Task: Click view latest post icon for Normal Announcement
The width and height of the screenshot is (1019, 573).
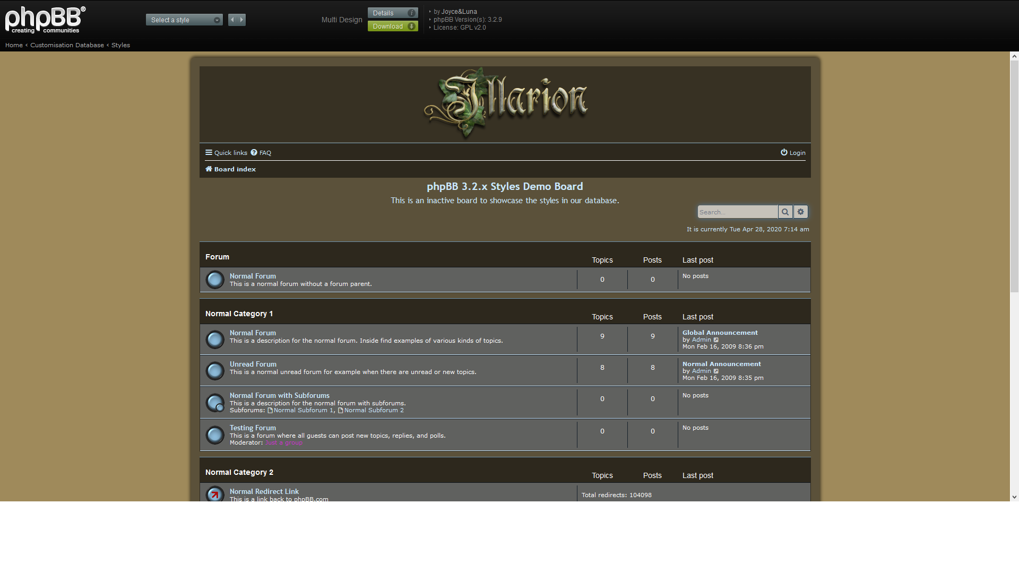Action: (716, 371)
